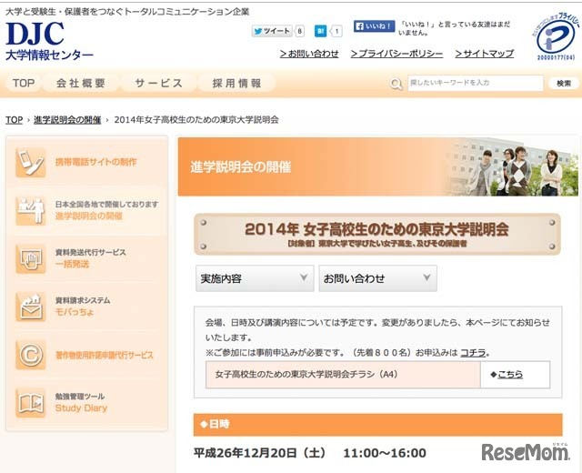
Task: Open the 会社概要 navigation tab
Action: (81, 83)
